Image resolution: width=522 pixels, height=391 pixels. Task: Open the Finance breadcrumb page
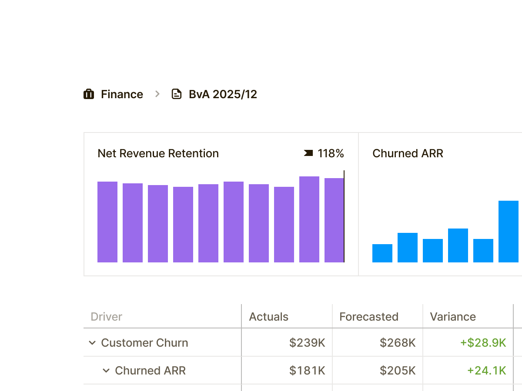[122, 94]
